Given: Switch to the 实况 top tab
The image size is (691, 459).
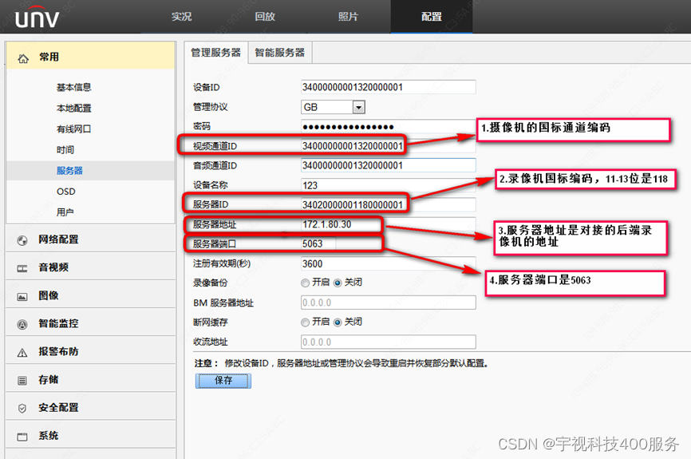Looking at the screenshot, I should 182,17.
